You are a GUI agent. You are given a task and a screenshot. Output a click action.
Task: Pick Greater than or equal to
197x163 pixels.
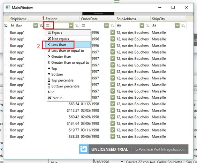click(x=68, y=62)
